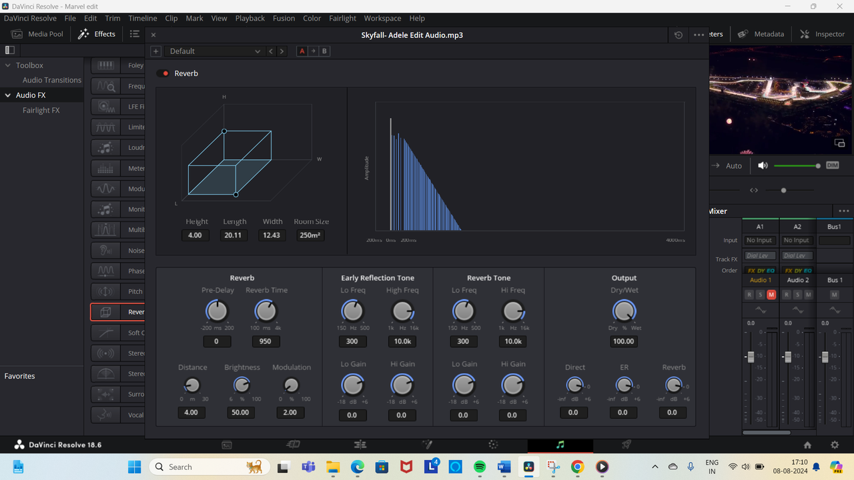
Task: Open the Deliver rocket page icon
Action: [626, 445]
